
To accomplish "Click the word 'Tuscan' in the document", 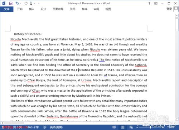I will click(x=15, y=49).
